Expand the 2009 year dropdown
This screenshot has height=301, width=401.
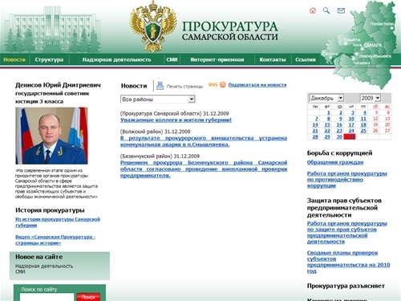(371, 98)
